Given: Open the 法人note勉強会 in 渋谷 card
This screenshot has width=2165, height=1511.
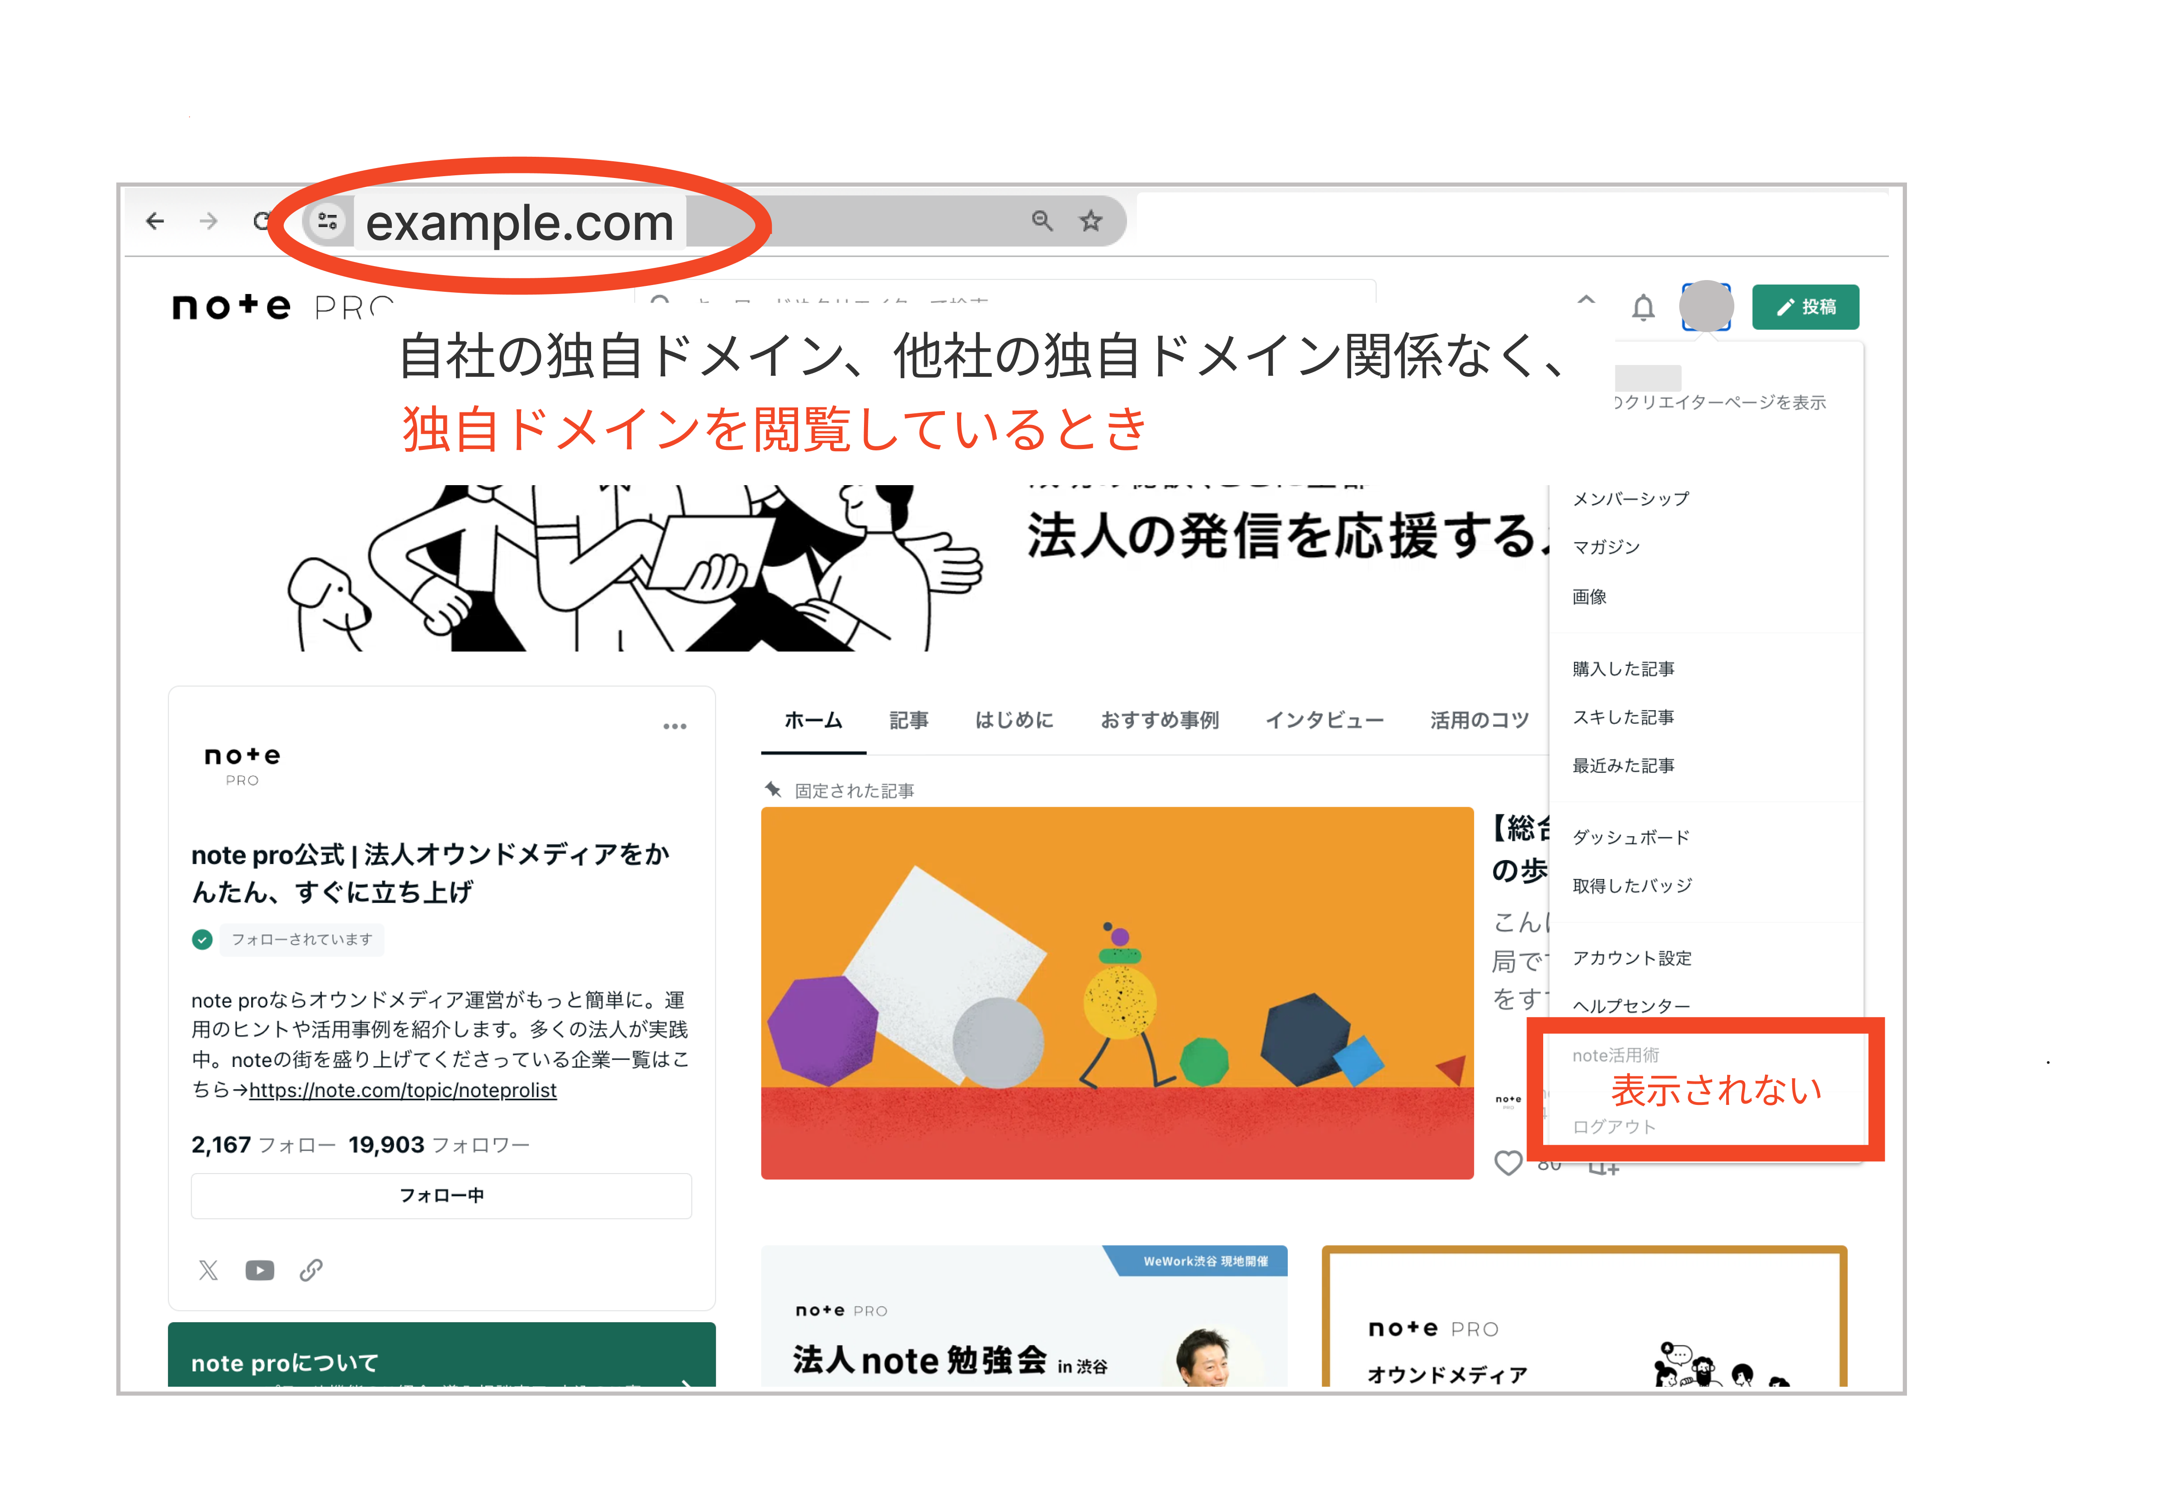Looking at the screenshot, I should click(1024, 1316).
